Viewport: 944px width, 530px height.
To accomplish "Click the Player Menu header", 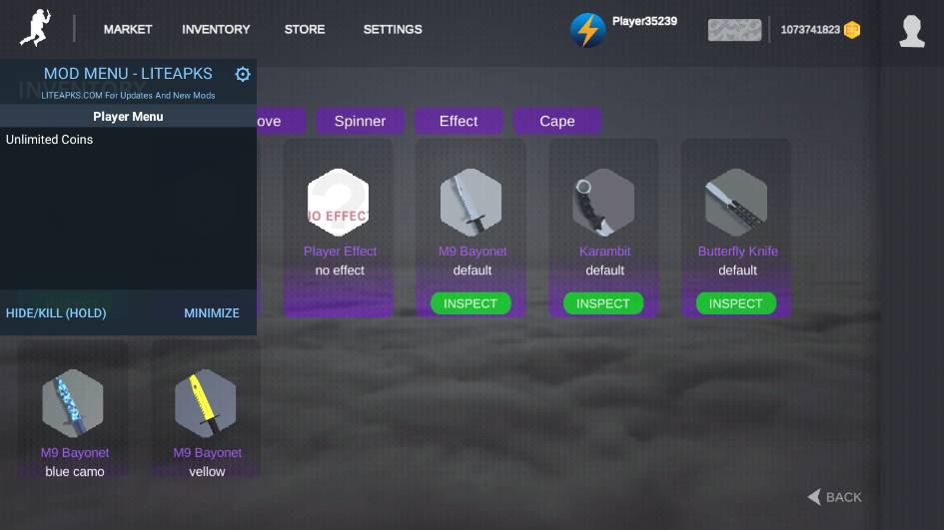I will pyautogui.click(x=128, y=117).
